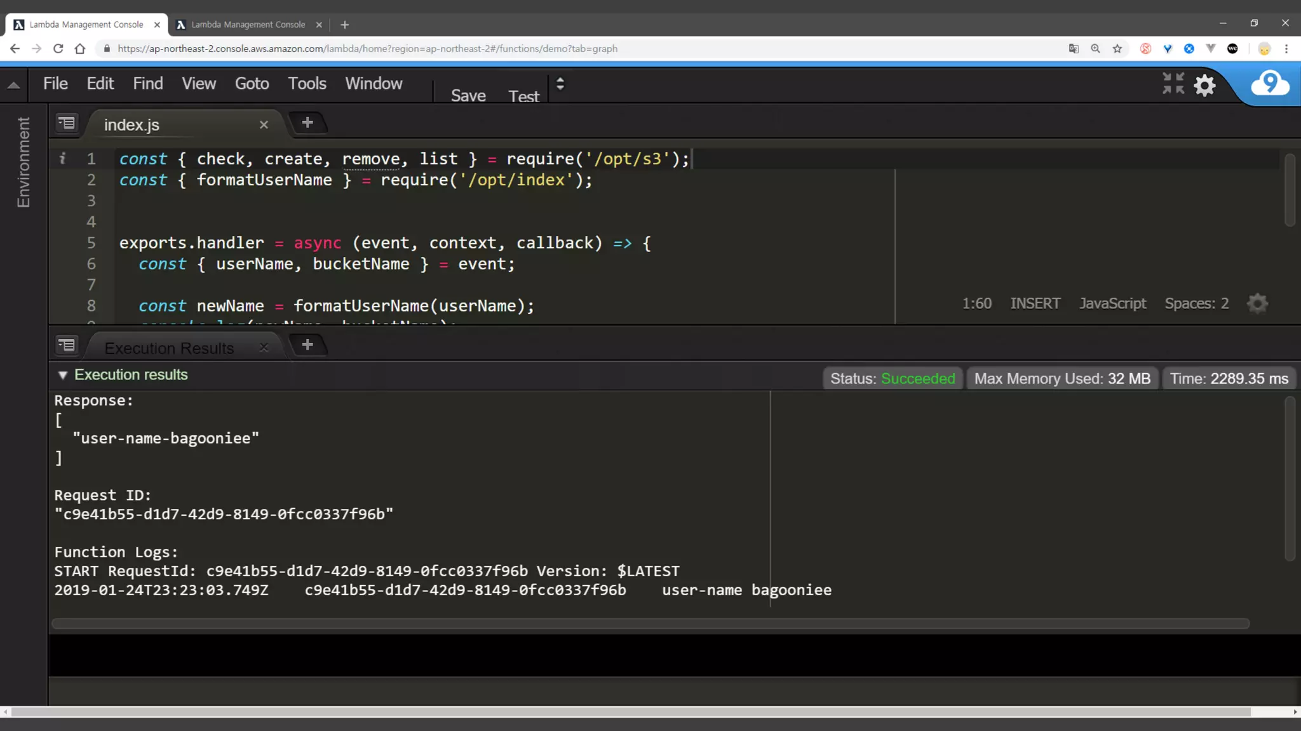Open the JavaScript syntax selector
This screenshot has width=1301, height=731.
point(1112,303)
